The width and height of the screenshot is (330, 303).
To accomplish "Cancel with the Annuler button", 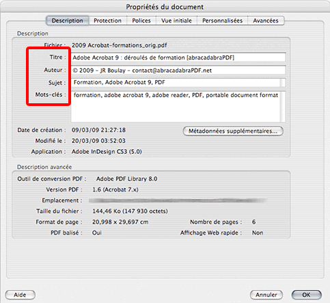I will tap(266, 295).
